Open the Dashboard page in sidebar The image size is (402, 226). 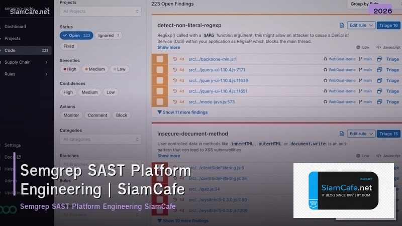point(15,27)
